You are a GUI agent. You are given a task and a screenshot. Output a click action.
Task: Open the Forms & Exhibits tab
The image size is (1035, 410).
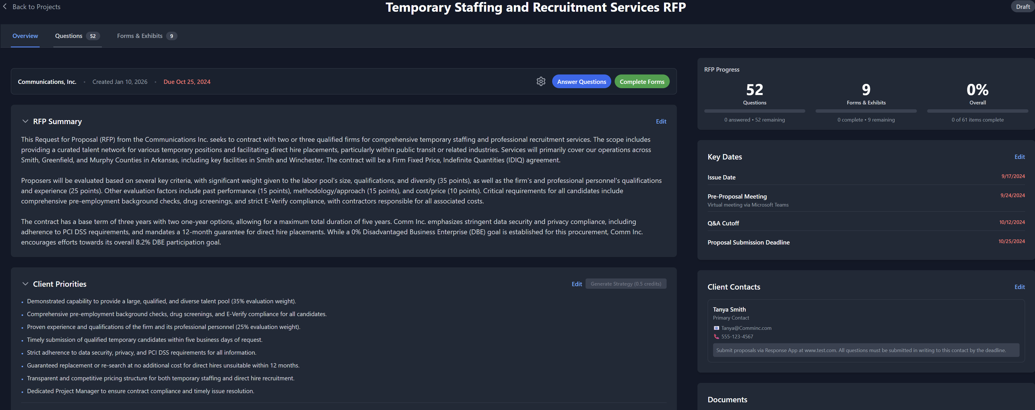click(140, 36)
